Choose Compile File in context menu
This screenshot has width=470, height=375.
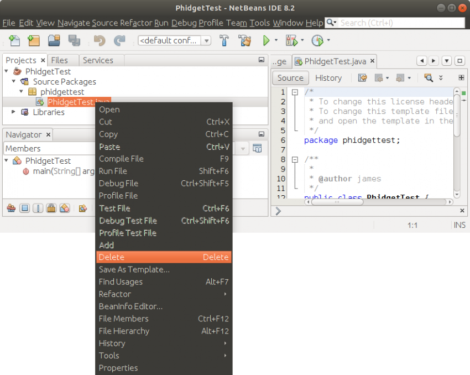[x=164, y=159]
